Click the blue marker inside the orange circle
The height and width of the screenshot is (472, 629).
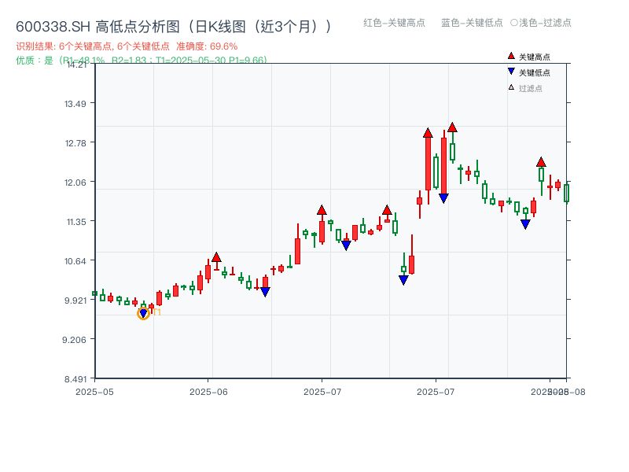click(144, 312)
